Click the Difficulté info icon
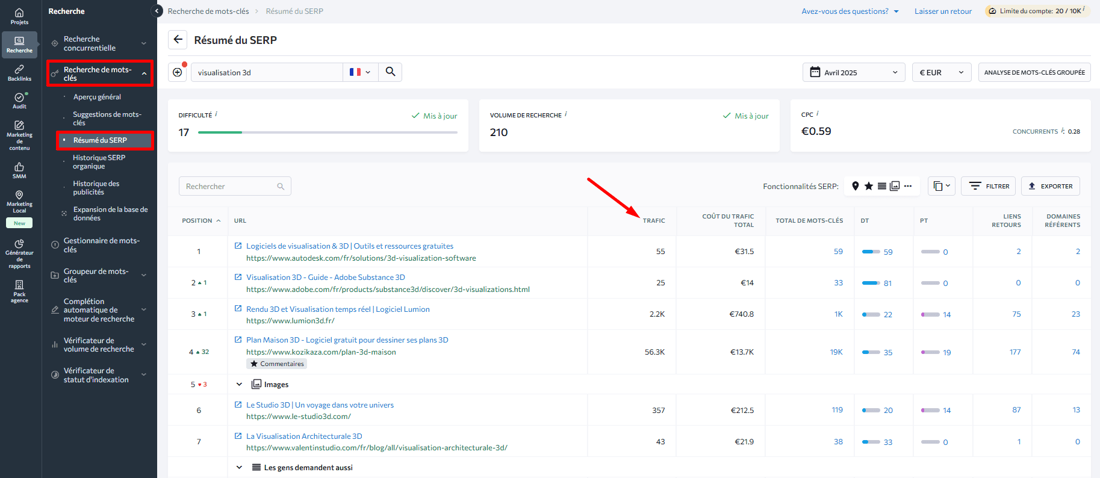Image resolution: width=1100 pixels, height=478 pixels. point(216,114)
